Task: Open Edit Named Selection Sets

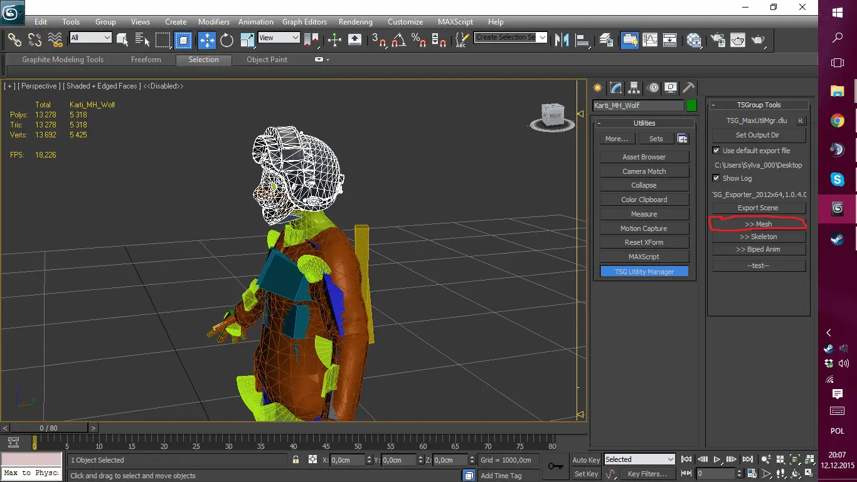Action: pyautogui.click(x=461, y=40)
